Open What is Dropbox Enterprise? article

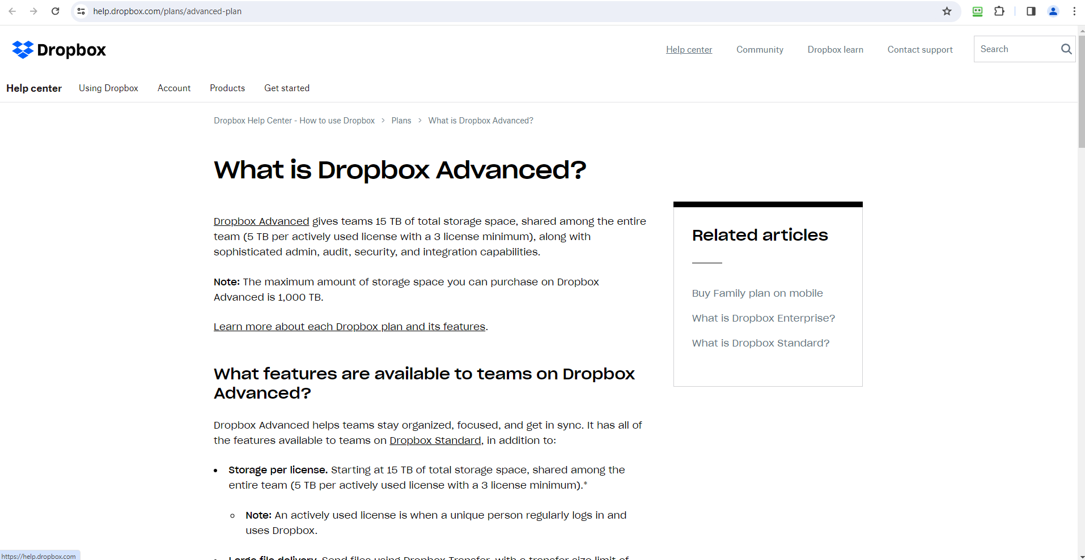(763, 318)
